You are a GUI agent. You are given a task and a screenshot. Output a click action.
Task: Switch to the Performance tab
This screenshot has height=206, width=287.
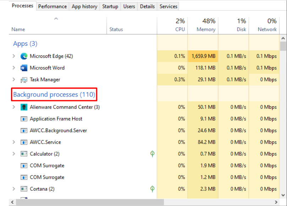[x=53, y=7]
